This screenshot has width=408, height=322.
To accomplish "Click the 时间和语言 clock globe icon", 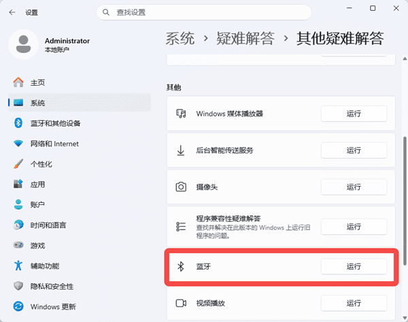I will (18, 225).
